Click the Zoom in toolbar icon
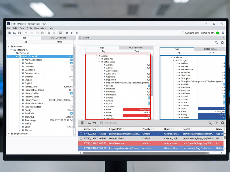 pos(49,33)
